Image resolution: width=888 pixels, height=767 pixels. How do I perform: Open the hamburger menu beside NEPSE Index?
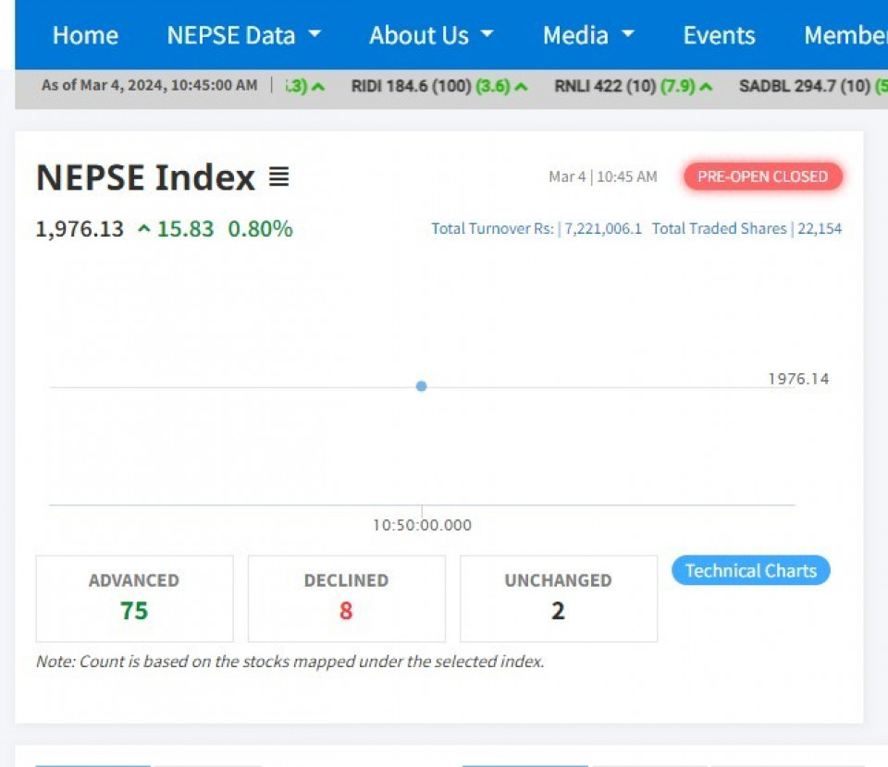(x=278, y=177)
